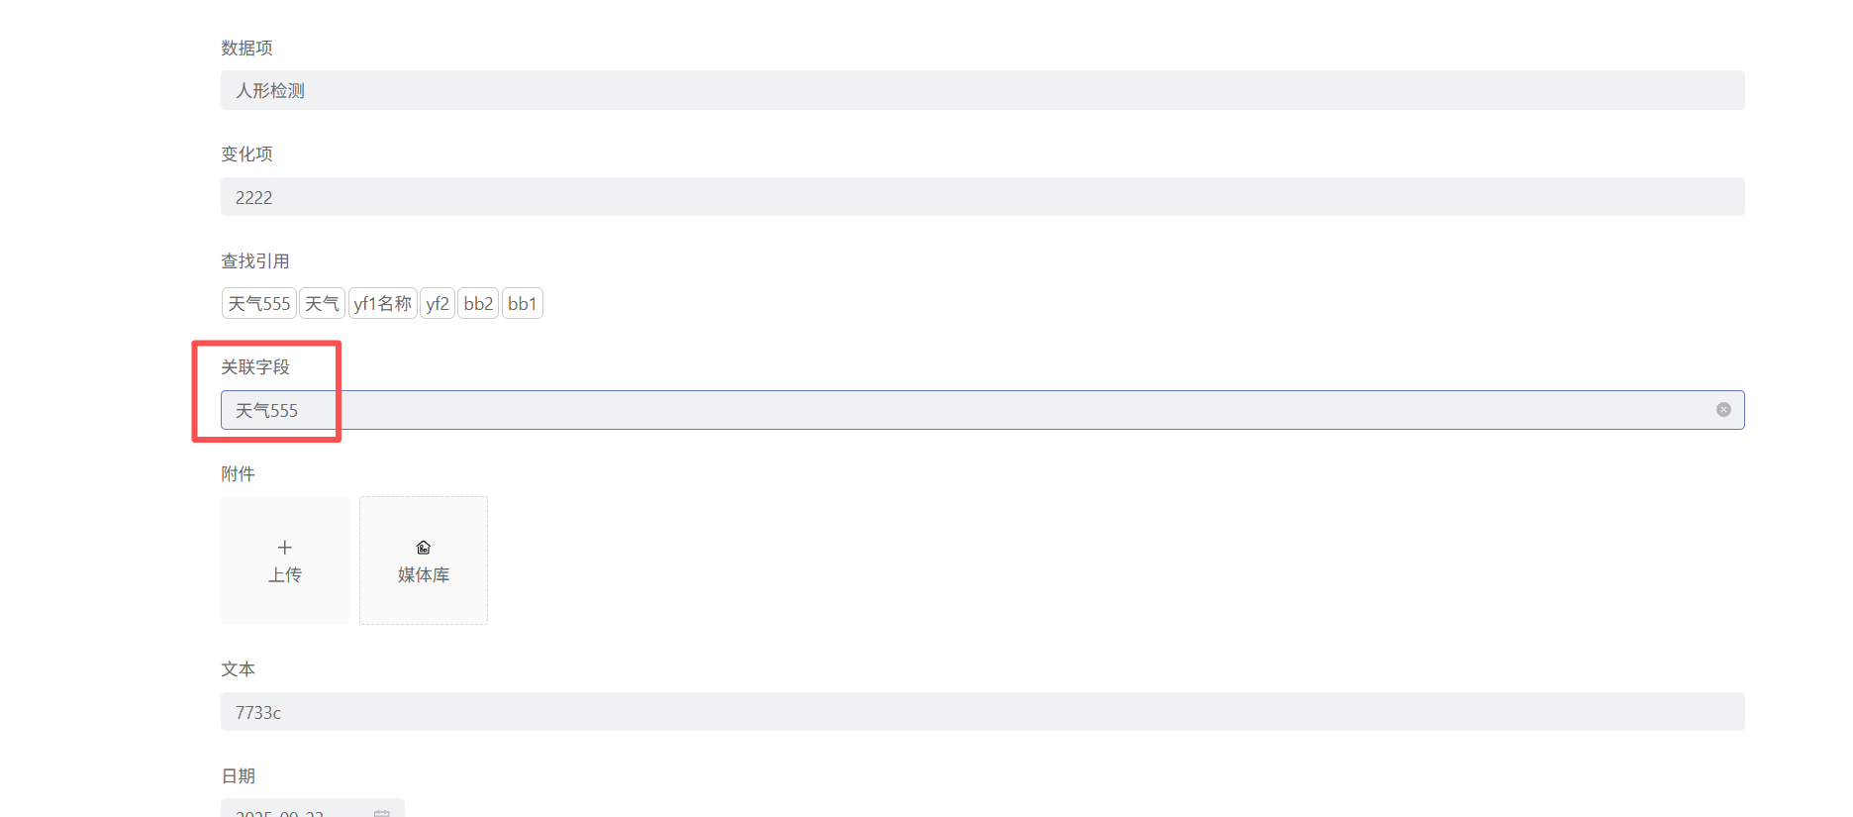The width and height of the screenshot is (1853, 817).
Task: Edit the 文本 field containing 7733c
Action: tap(982, 712)
